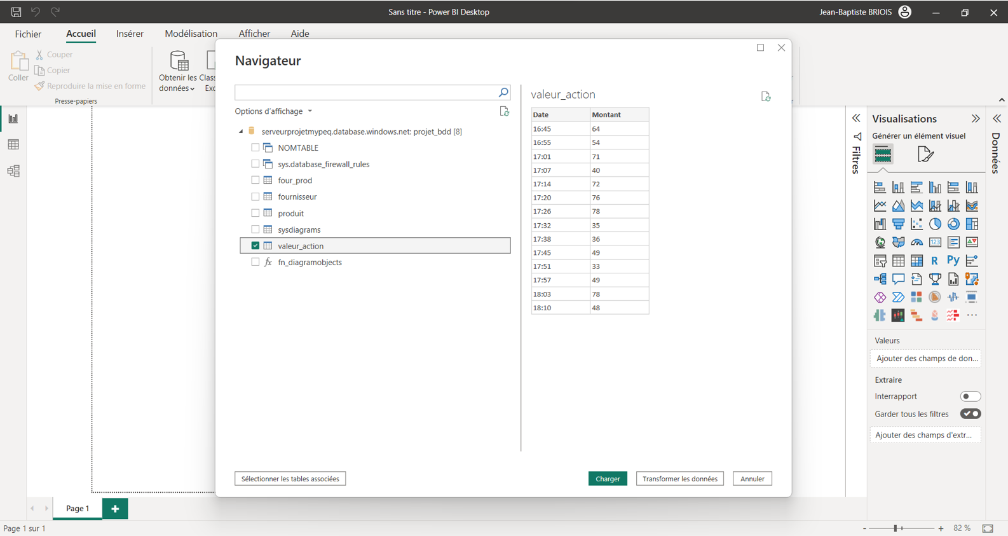Switch to the Insérer ribbon tab

(130, 34)
